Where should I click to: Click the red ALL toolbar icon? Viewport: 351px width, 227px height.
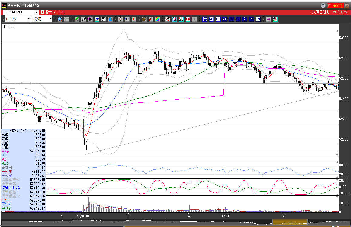134,19
